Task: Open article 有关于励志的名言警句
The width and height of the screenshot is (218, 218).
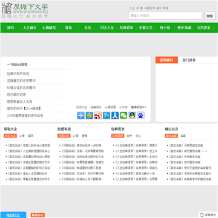Action: 198,168
